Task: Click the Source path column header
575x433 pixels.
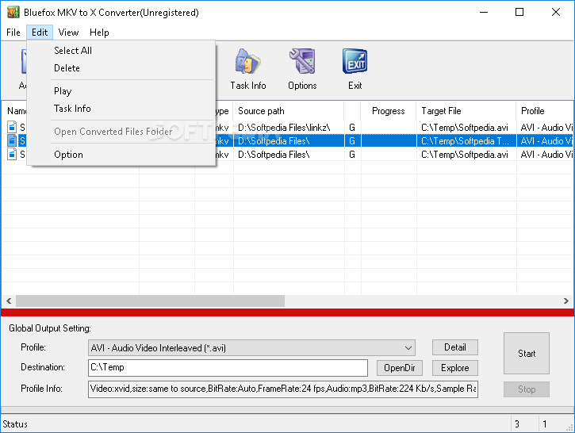Action: click(289, 111)
